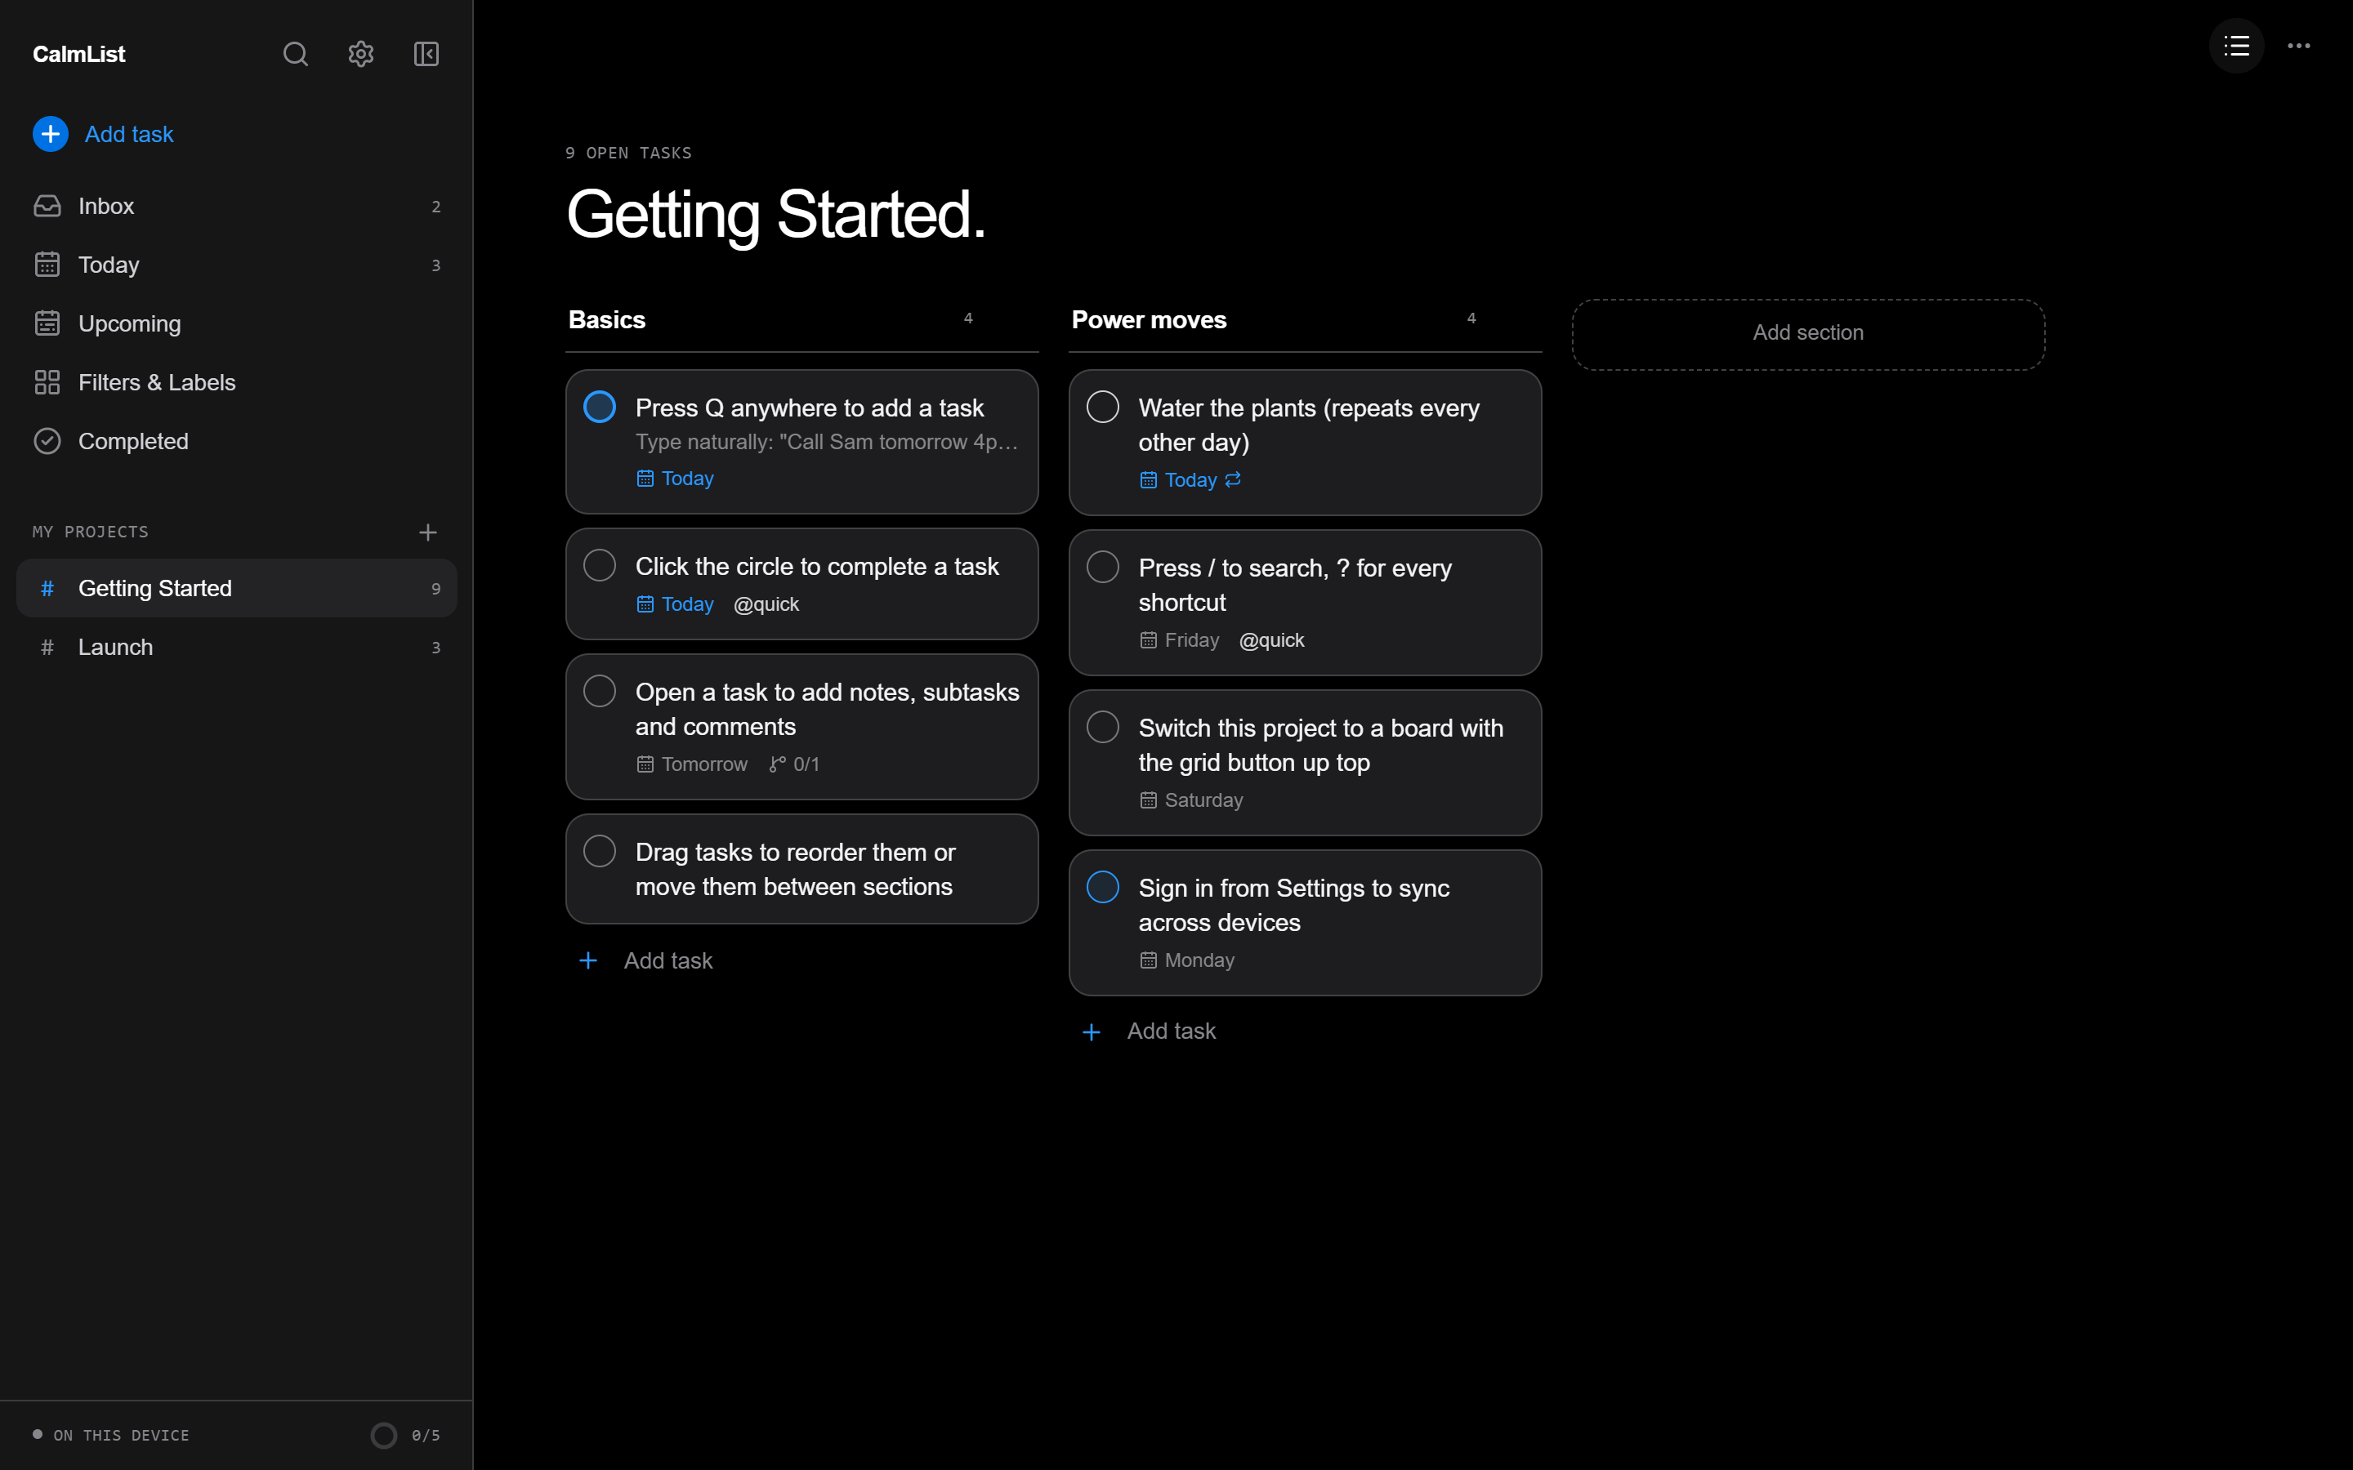Click calendar icon next to Saturday
Screen dimensions: 2353x1470
[x=1148, y=800]
